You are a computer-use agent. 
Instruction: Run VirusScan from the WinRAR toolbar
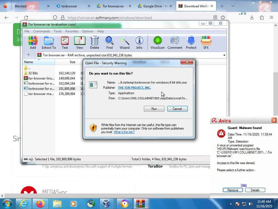click(157, 43)
